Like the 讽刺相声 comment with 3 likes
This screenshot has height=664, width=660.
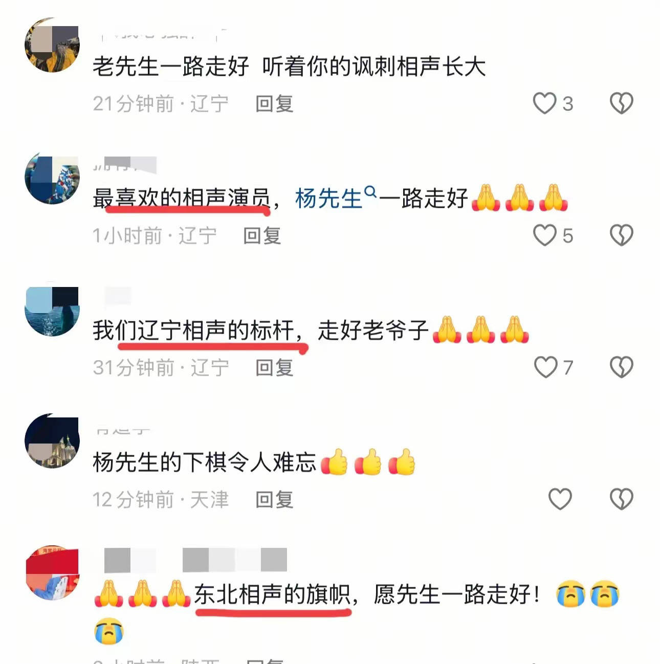point(544,103)
